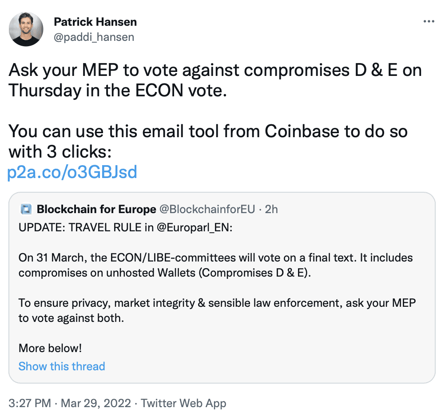The height and width of the screenshot is (420, 445).
Task: Open the p2a.co/o3GBJsd link
Action: (x=72, y=172)
